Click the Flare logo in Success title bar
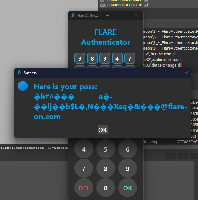The width and height of the screenshot is (198, 200). pos(19,72)
